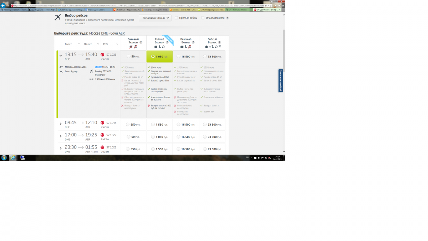
Task: Open the Рейс sort dropdown
Action: tap(110, 44)
